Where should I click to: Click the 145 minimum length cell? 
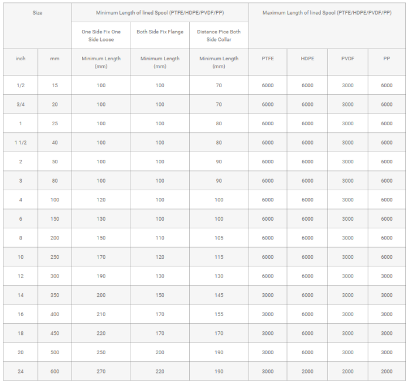[x=218, y=295]
